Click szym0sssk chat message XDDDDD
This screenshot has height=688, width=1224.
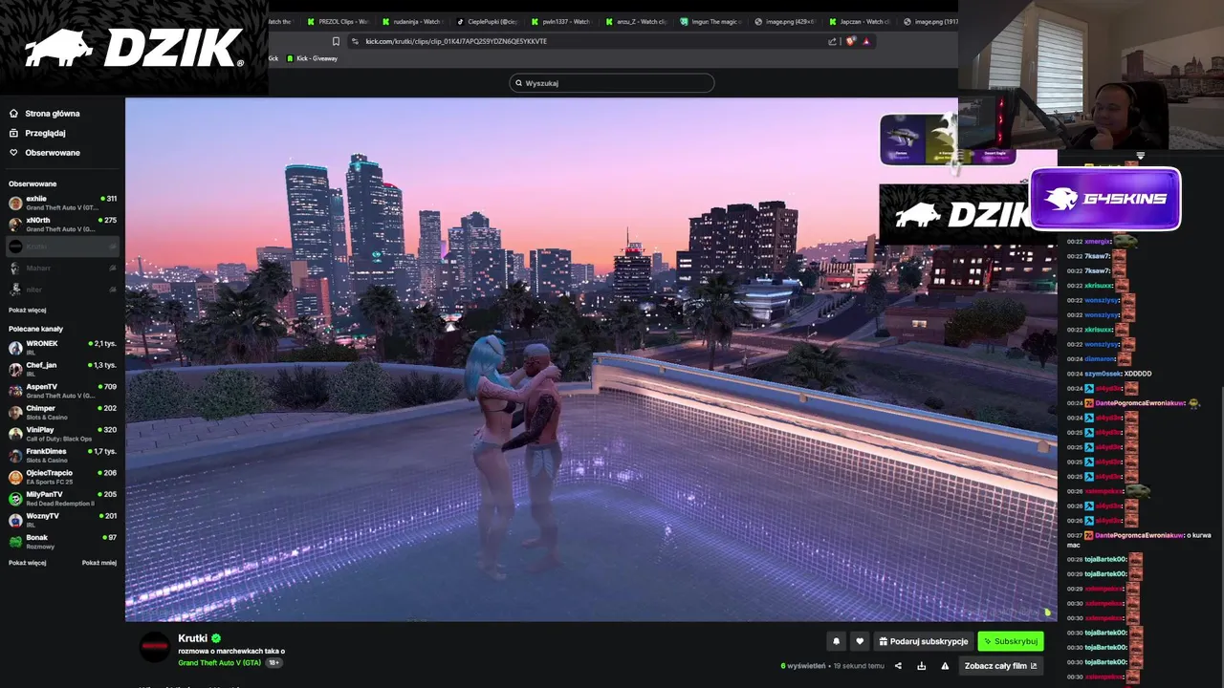1138,374
